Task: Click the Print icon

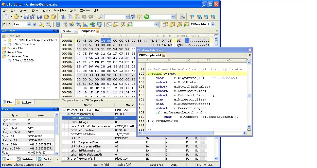Action: pyautogui.click(x=182, y=17)
